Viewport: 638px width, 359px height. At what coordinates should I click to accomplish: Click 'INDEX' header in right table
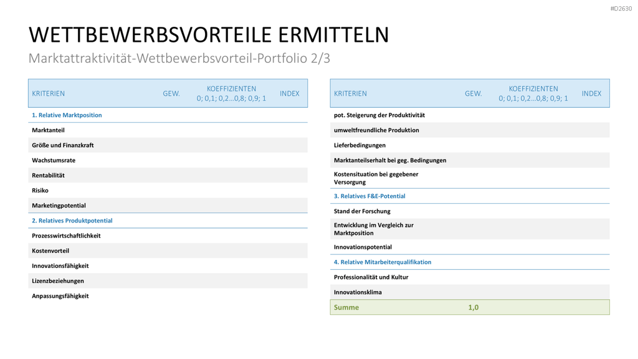pyautogui.click(x=591, y=93)
